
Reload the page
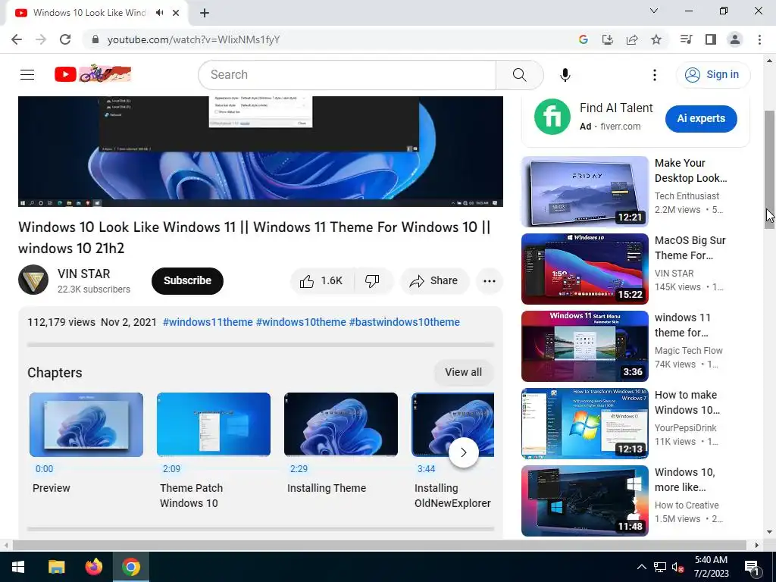click(65, 39)
